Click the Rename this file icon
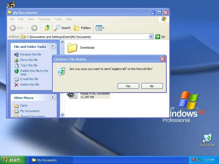Image resolution: width=219 pixels, height=164 pixels. pos(16,54)
